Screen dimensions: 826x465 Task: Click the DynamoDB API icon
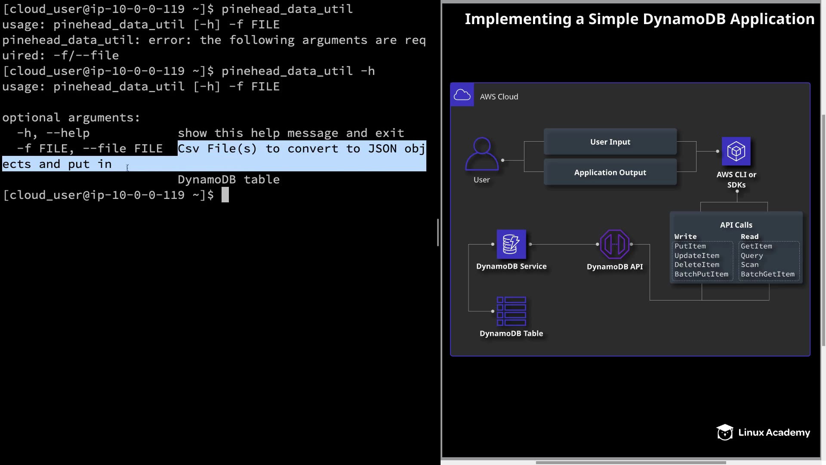pos(614,244)
